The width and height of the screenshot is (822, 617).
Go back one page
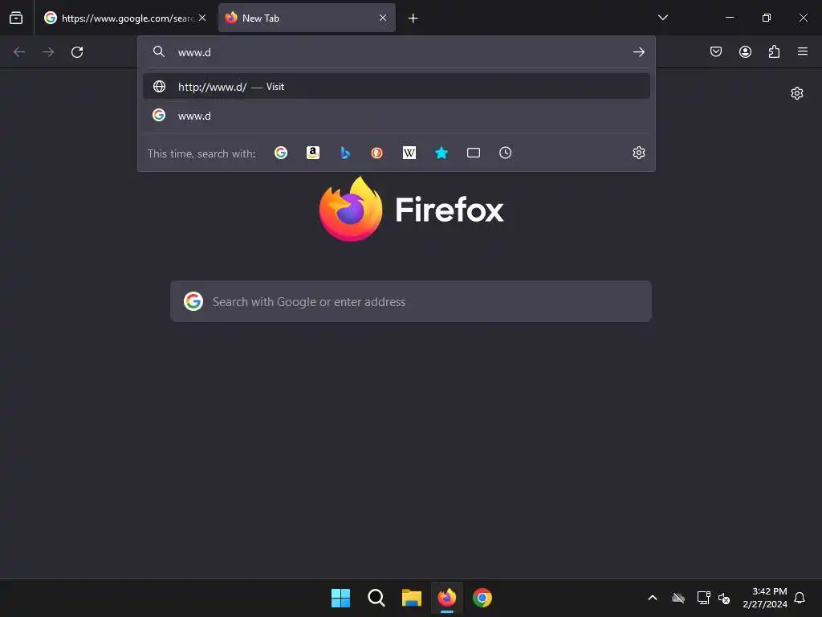tap(19, 52)
